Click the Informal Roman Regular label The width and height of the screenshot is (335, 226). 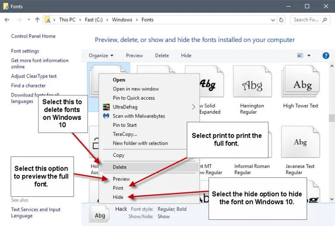point(252,169)
